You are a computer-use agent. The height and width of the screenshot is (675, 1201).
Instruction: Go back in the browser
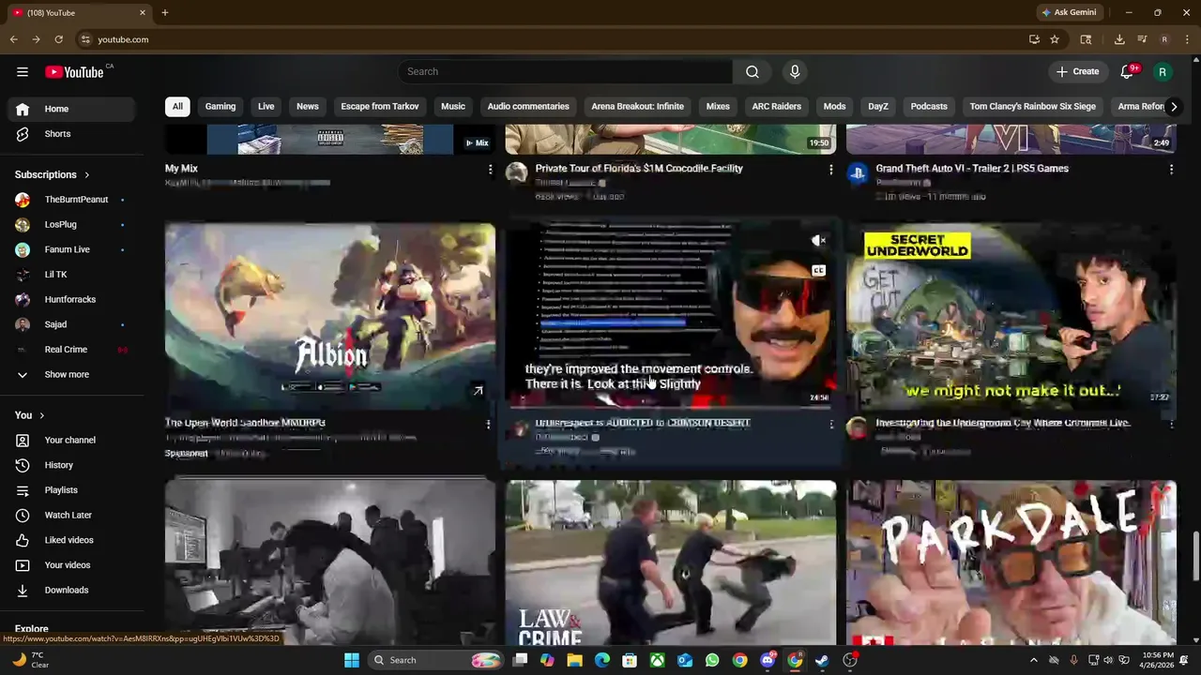click(x=13, y=39)
